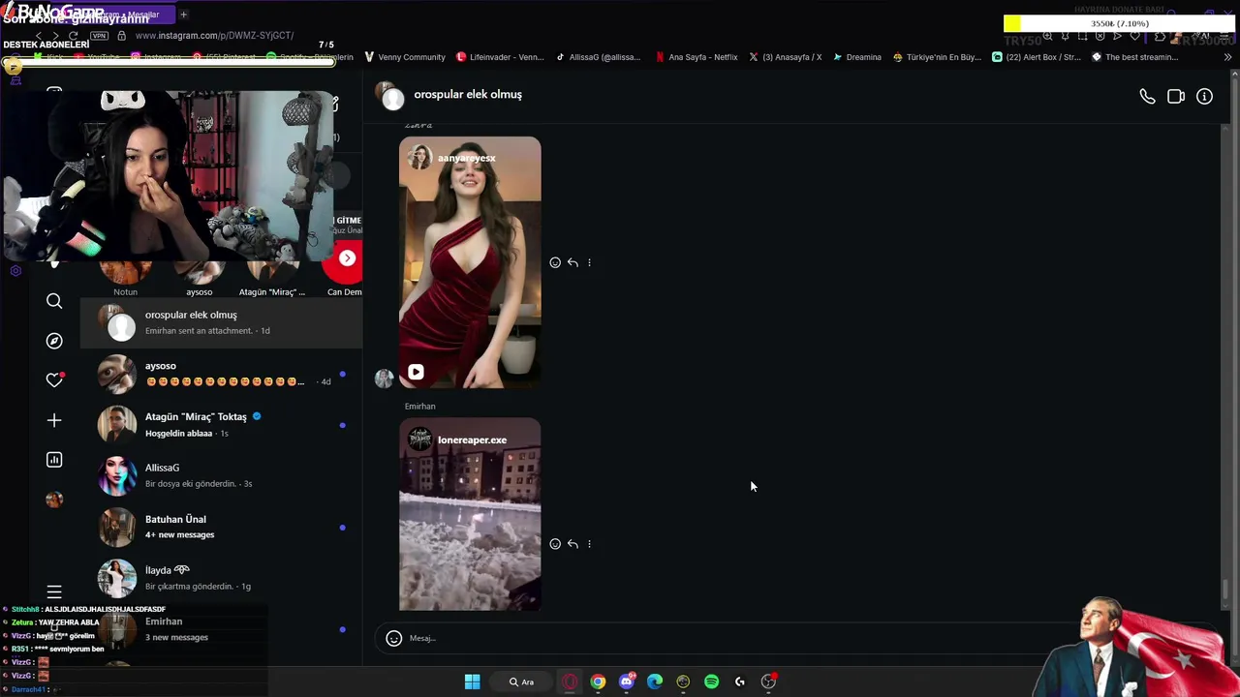Screen dimensions: 1240x697
Task: Reply to the lonereaper.exe reel message
Action: [573, 544]
